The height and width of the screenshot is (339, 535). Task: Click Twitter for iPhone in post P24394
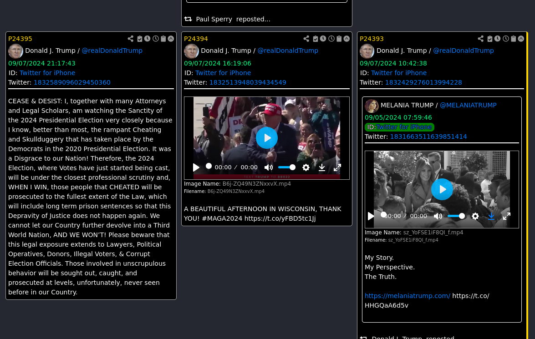click(x=223, y=73)
